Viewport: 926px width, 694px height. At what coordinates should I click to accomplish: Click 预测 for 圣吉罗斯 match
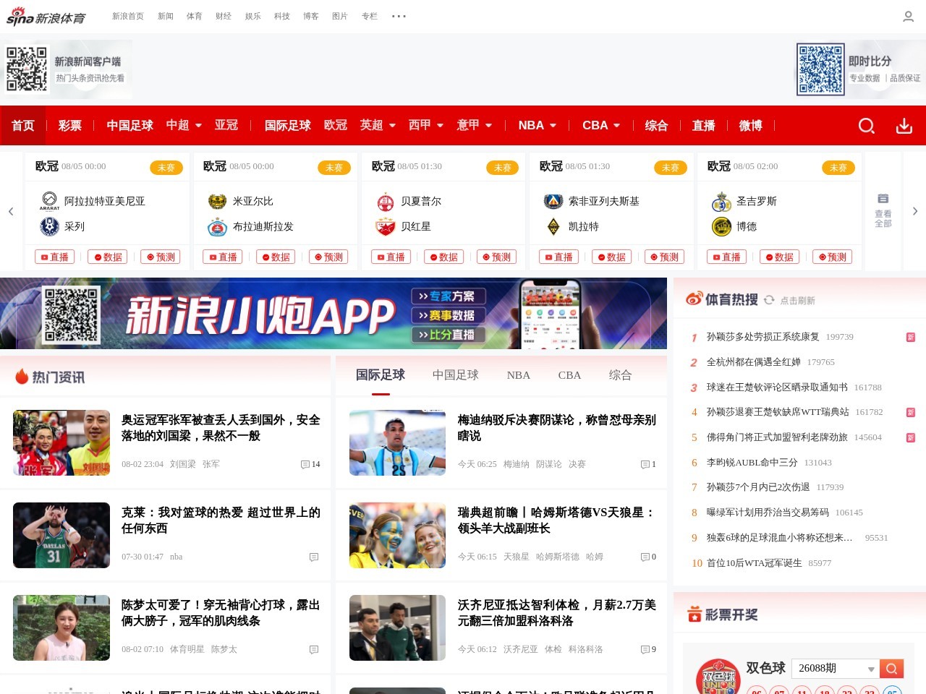click(x=833, y=257)
